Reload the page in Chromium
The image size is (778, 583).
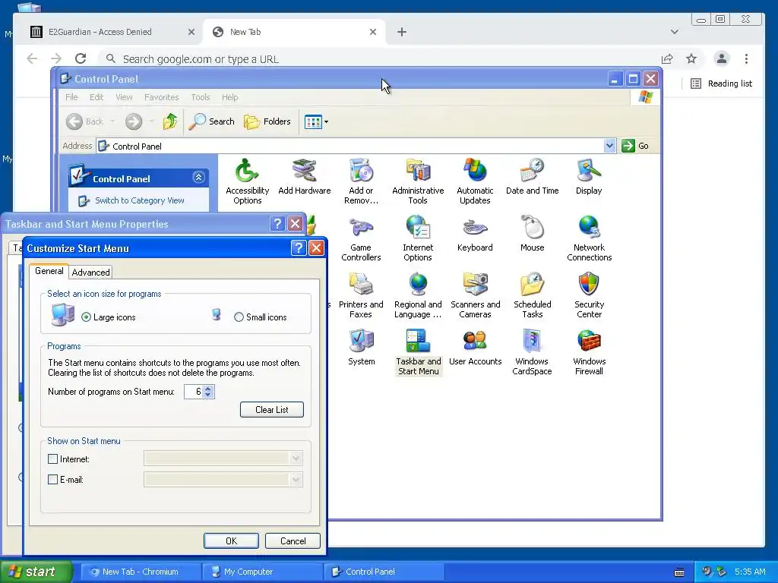coord(81,58)
